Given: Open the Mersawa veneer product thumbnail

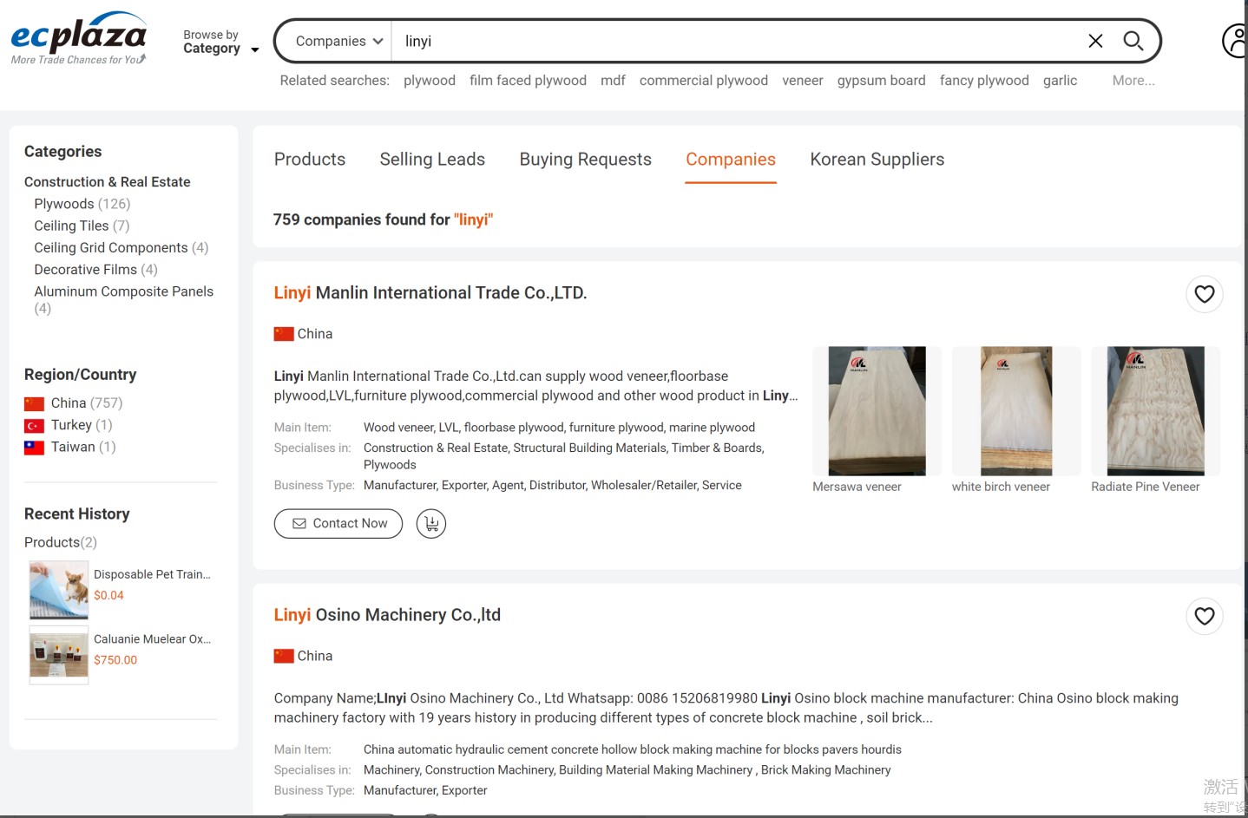Looking at the screenshot, I should click(x=877, y=411).
